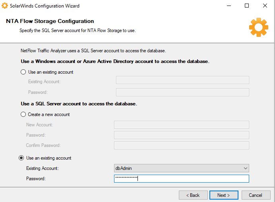This screenshot has width=275, height=202.
Task: Click the large orange gear logo
Action: pyautogui.click(x=259, y=27)
